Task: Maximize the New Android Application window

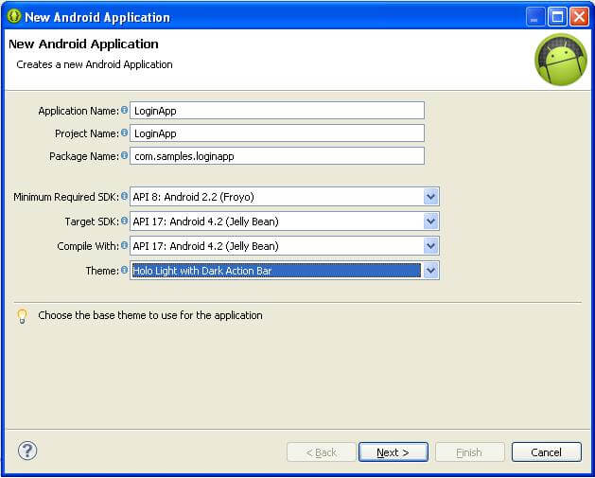Action: 557,17
